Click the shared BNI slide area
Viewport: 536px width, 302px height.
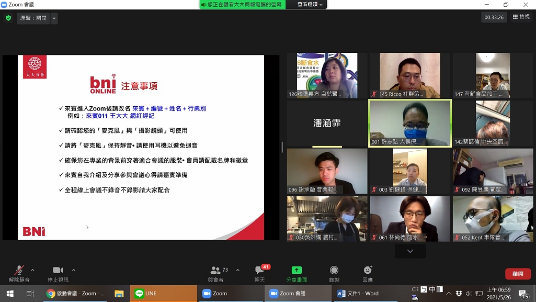coord(141,147)
